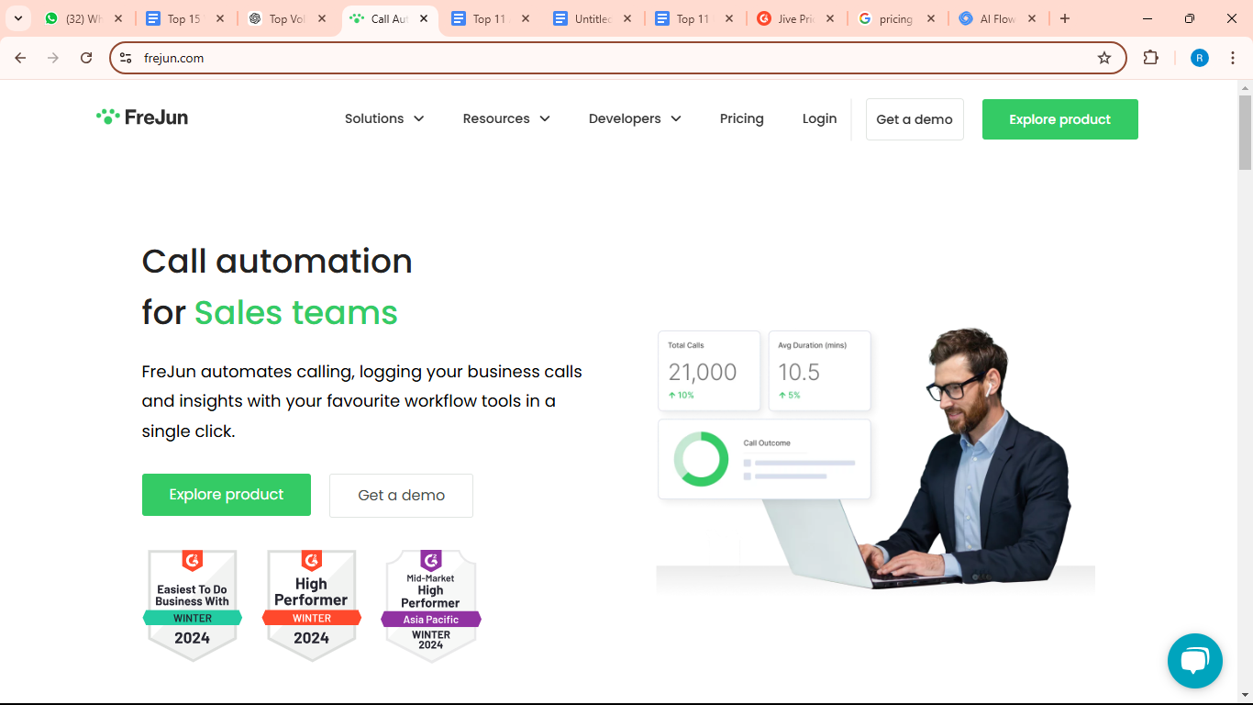Open the Chrome profile avatar

tap(1199, 58)
